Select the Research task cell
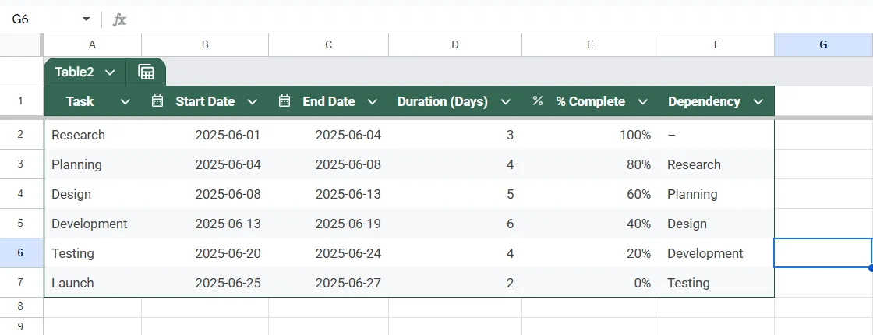The width and height of the screenshot is (873, 335). [93, 135]
